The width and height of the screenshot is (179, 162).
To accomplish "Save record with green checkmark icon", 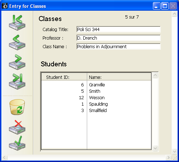I will click(17, 143).
